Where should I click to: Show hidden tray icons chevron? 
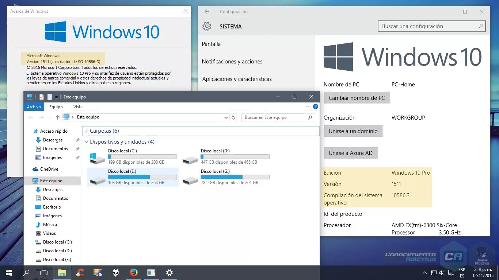pyautogui.click(x=424, y=272)
